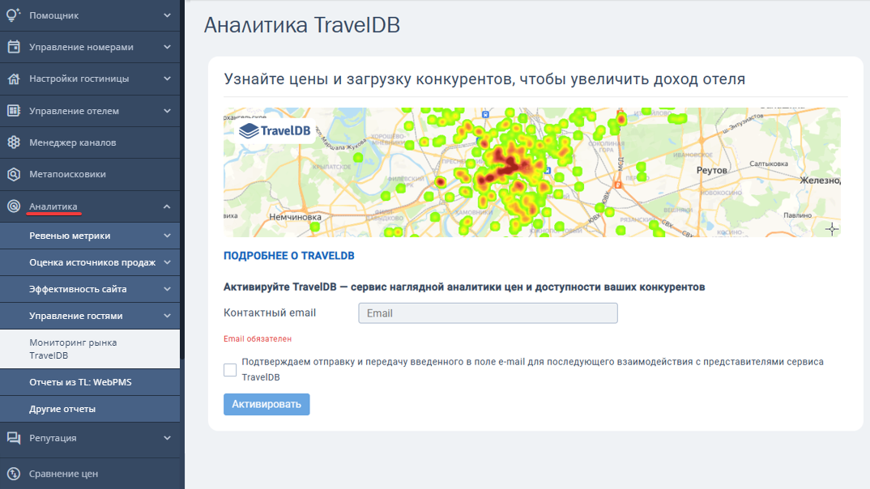The width and height of the screenshot is (870, 489).
Task: Collapse the Аналитика section chevron
Action: [x=167, y=206]
